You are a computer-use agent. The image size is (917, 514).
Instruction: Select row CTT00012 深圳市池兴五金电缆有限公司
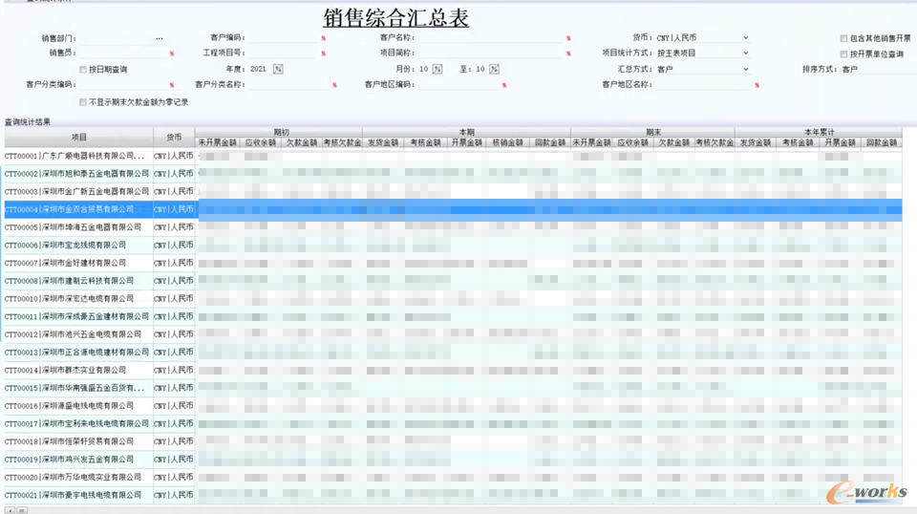[453, 334]
